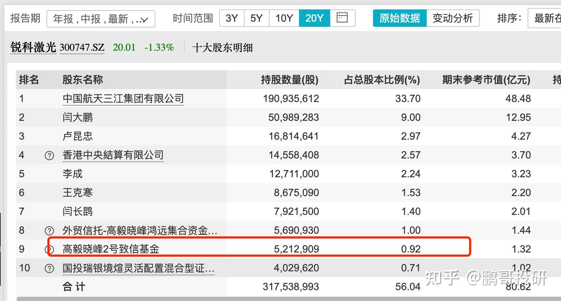Click the 56.04 total percentage cell
The height and width of the screenshot is (301, 561).
[x=408, y=287]
